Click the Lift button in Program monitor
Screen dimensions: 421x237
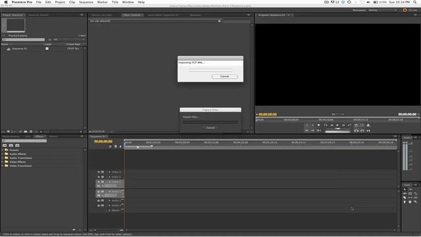click(357, 130)
